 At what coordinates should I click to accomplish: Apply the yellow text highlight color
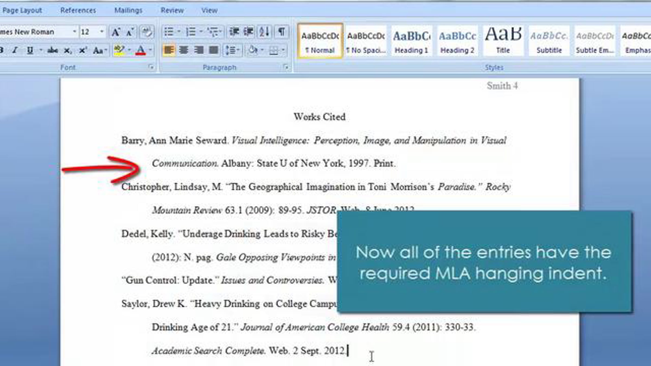point(119,50)
